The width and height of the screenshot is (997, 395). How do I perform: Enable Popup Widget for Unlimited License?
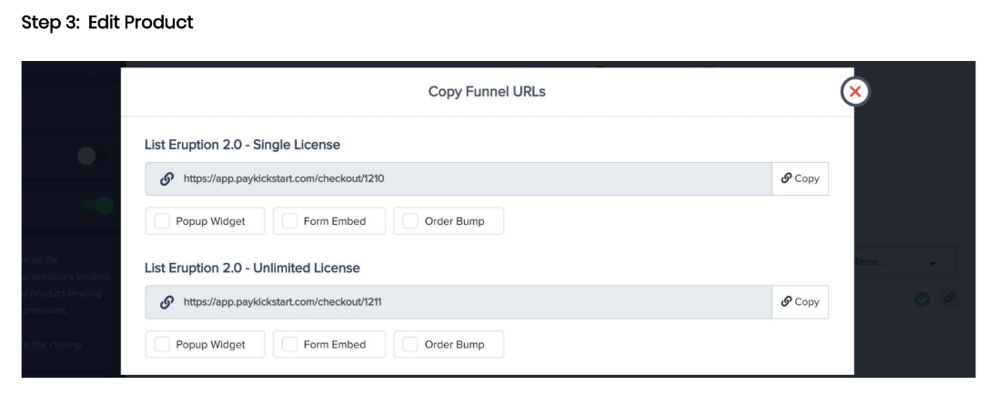[x=162, y=345]
